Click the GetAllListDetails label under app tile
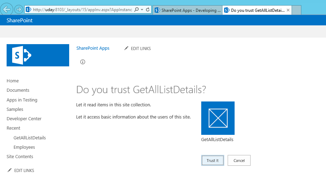Screen dimensions: 326x188 tap(217, 140)
